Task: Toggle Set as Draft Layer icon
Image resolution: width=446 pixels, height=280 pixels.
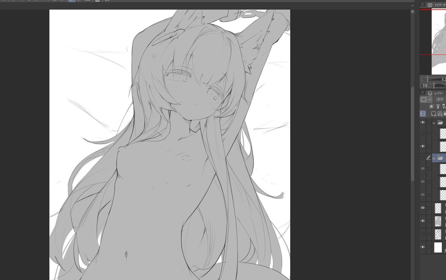Action: [x=444, y=106]
